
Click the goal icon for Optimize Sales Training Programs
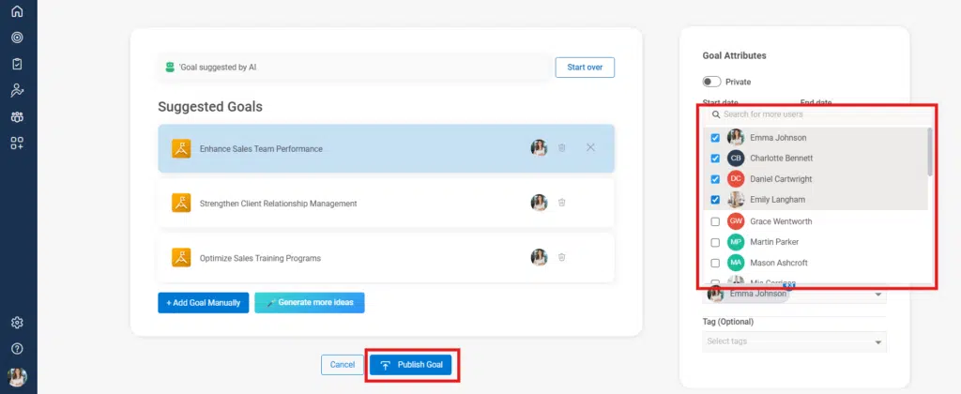tap(181, 258)
